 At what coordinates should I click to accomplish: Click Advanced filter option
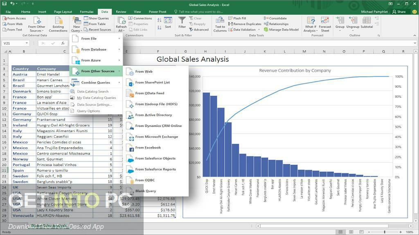pyautogui.click(x=199, y=29)
